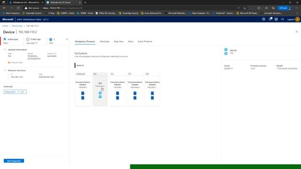Image resolution: width=301 pixels, height=169 pixels.
Task: Open the documentation book icon in header
Action: [276, 19]
